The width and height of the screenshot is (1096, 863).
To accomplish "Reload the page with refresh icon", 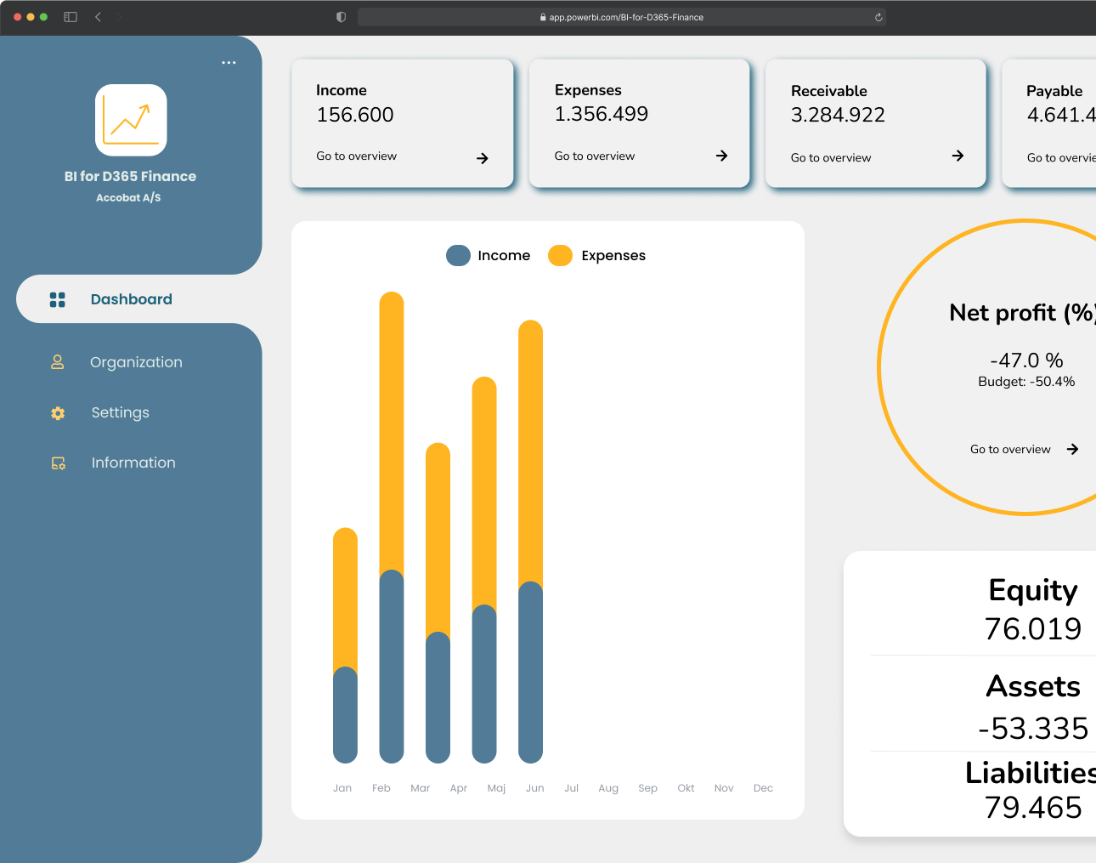I will [878, 17].
